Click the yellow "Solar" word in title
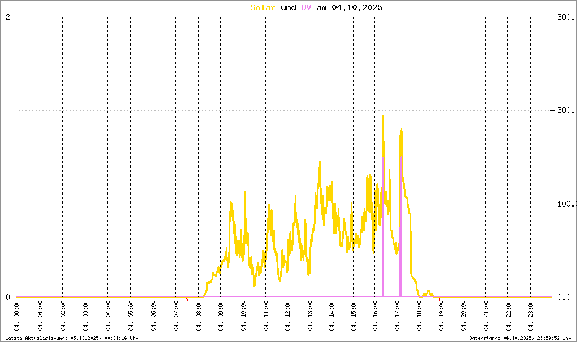Image resolution: width=577 pixels, height=342 pixels. click(x=262, y=7)
